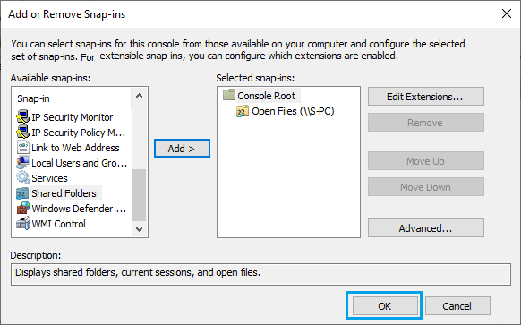Cancel the snap-ins dialog

[457, 305]
